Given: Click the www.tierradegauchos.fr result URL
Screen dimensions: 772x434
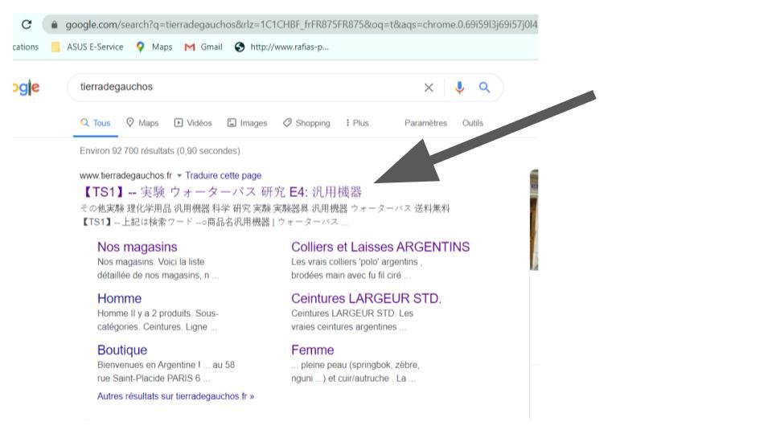Looking at the screenshot, I should [x=126, y=176].
